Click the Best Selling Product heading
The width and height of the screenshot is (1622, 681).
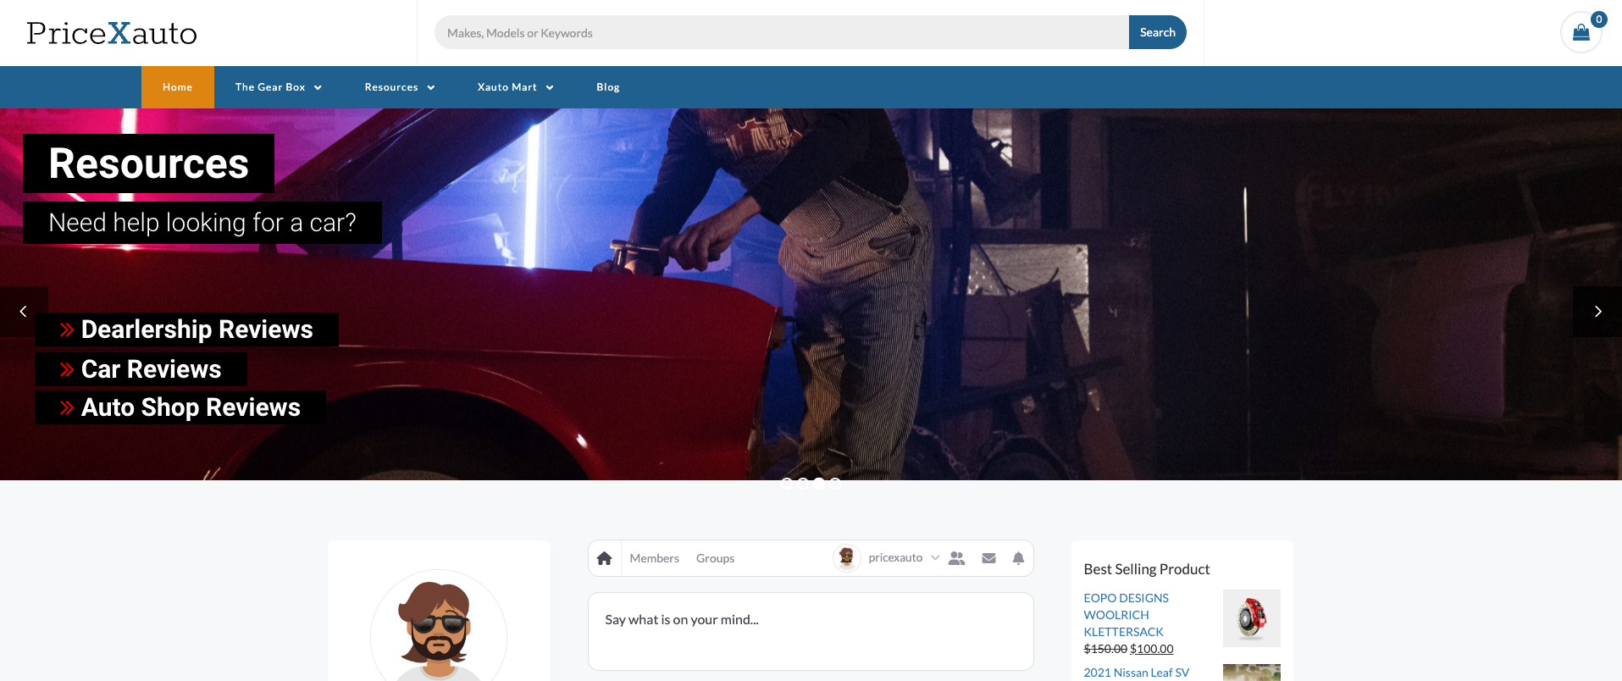(1147, 569)
